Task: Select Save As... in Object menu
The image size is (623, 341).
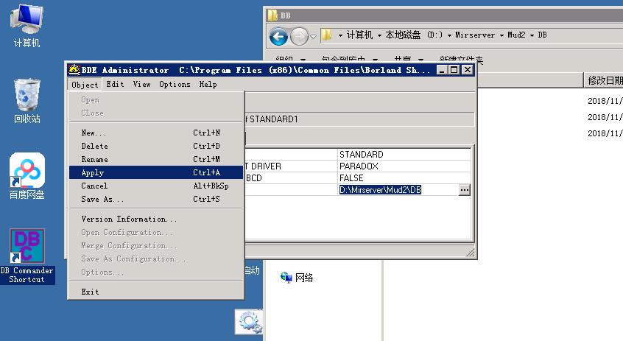Action: [x=102, y=199]
